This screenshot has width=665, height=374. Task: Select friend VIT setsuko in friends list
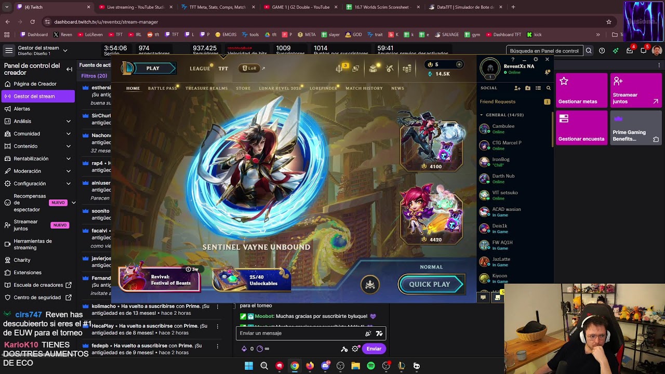tap(515, 195)
